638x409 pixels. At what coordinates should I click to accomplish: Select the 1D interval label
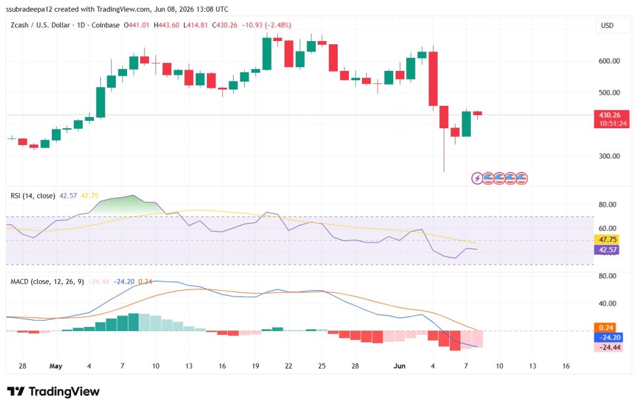point(81,25)
